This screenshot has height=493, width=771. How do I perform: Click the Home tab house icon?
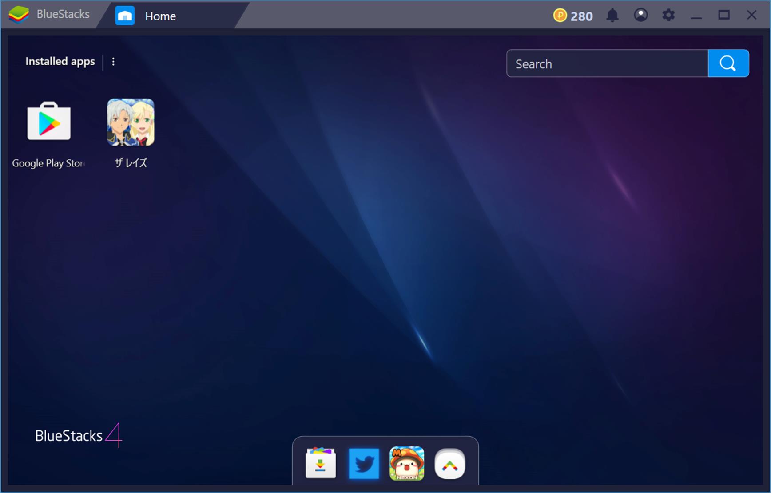point(125,16)
